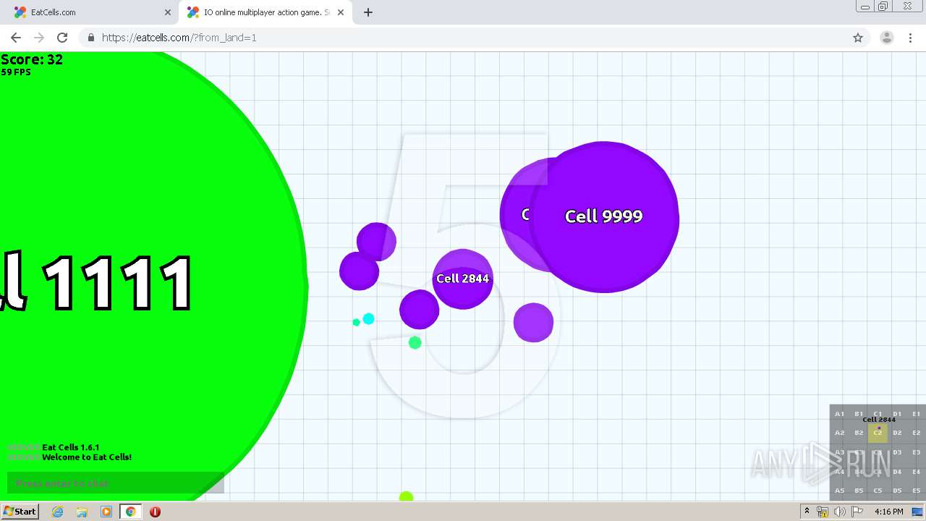The width and height of the screenshot is (926, 521).
Task: Bookmark this page with the star icon
Action: [x=858, y=38]
